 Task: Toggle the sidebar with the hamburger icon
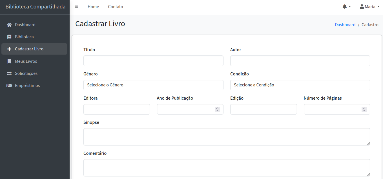[76, 6]
